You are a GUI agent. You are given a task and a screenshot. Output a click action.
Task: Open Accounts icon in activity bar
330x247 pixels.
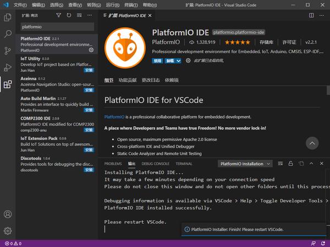[8, 214]
